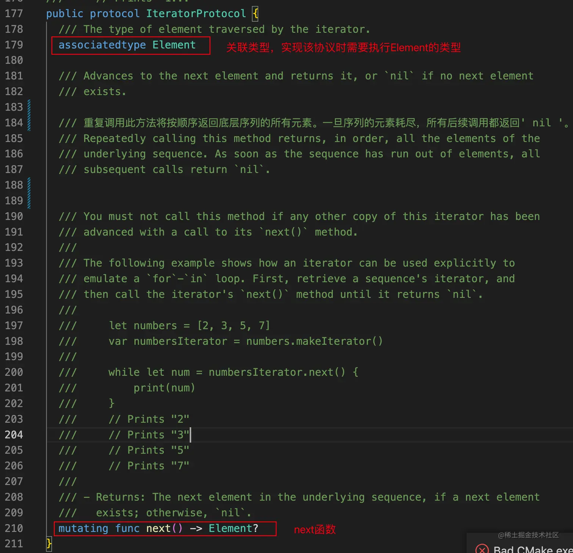Click "Element" after associatedtype on line 179
This screenshot has width=573, height=553.
pyautogui.click(x=174, y=45)
